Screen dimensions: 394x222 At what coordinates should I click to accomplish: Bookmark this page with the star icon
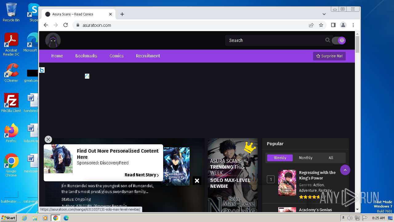pyautogui.click(x=321, y=25)
